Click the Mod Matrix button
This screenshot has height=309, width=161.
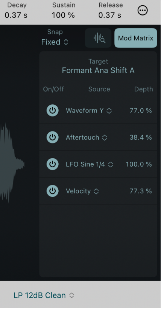point(136,38)
